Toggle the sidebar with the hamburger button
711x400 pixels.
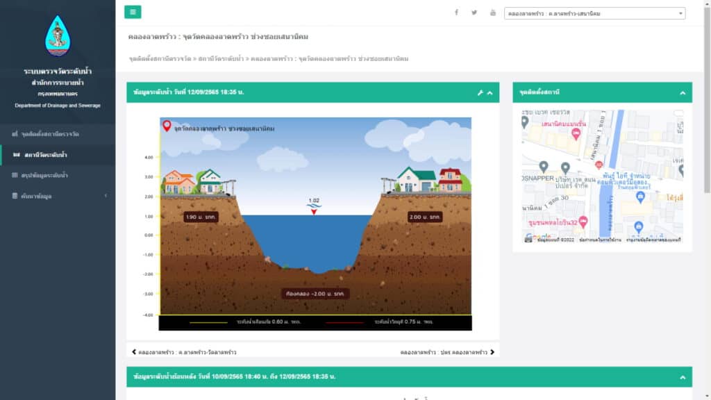point(133,12)
